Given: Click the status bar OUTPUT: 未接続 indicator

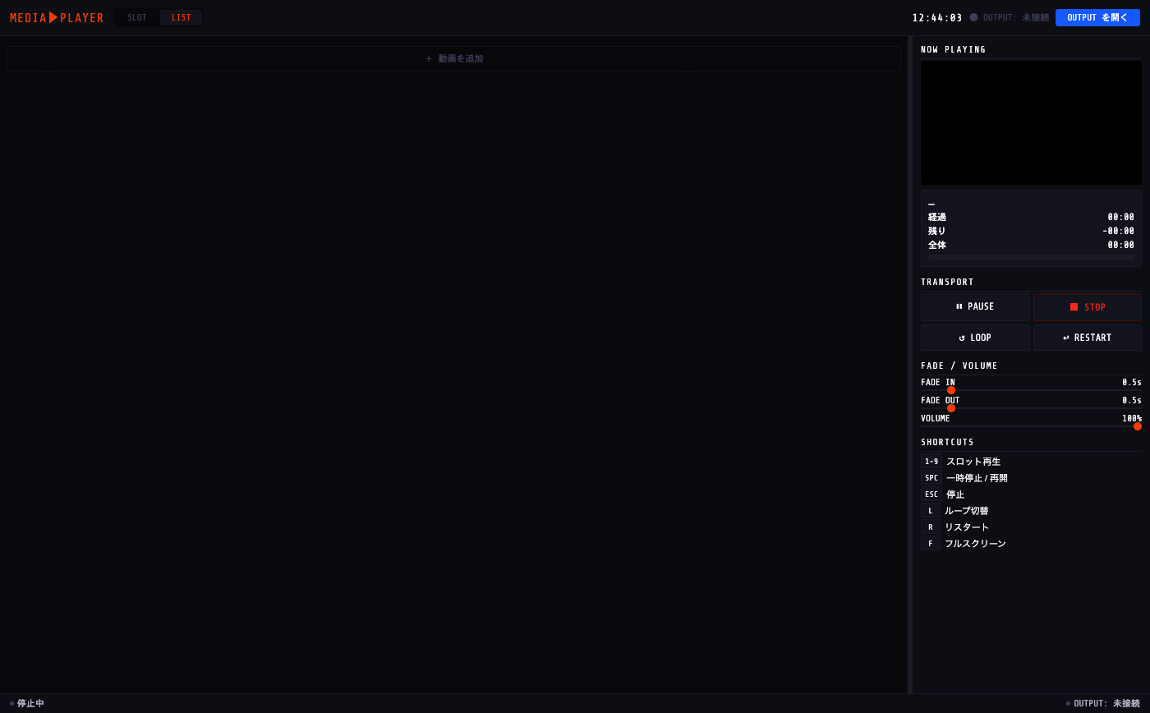Looking at the screenshot, I should pyautogui.click(x=1103, y=704).
